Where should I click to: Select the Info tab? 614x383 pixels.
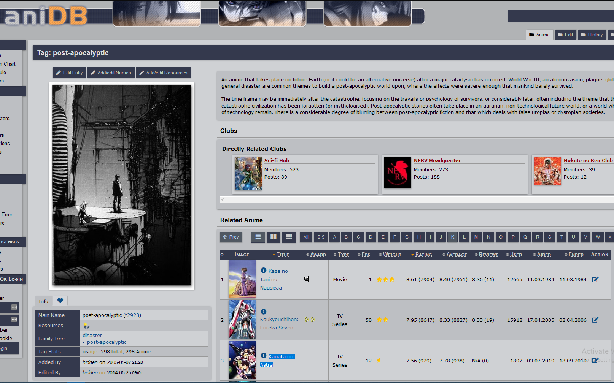[x=43, y=301]
